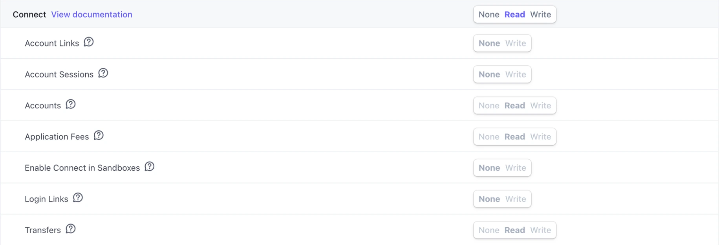721x245 pixels.
Task: Open View documentation link
Action: (x=91, y=14)
